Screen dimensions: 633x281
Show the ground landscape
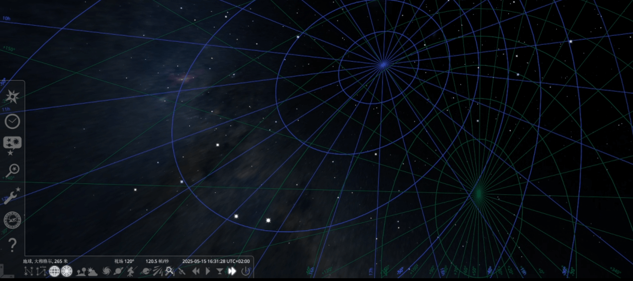[81, 271]
